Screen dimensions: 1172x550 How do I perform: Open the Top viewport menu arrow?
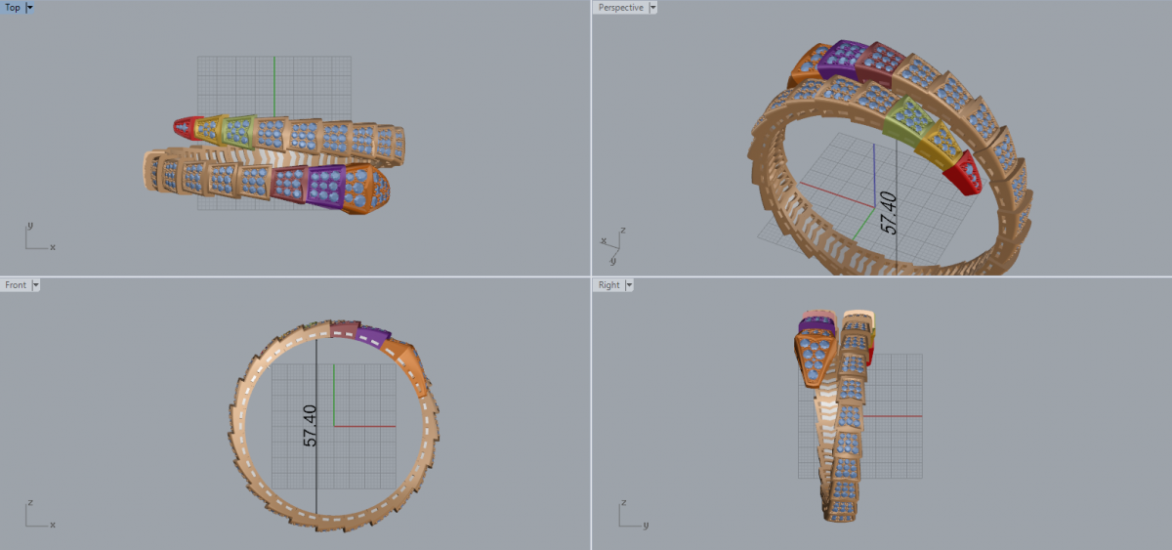click(30, 7)
